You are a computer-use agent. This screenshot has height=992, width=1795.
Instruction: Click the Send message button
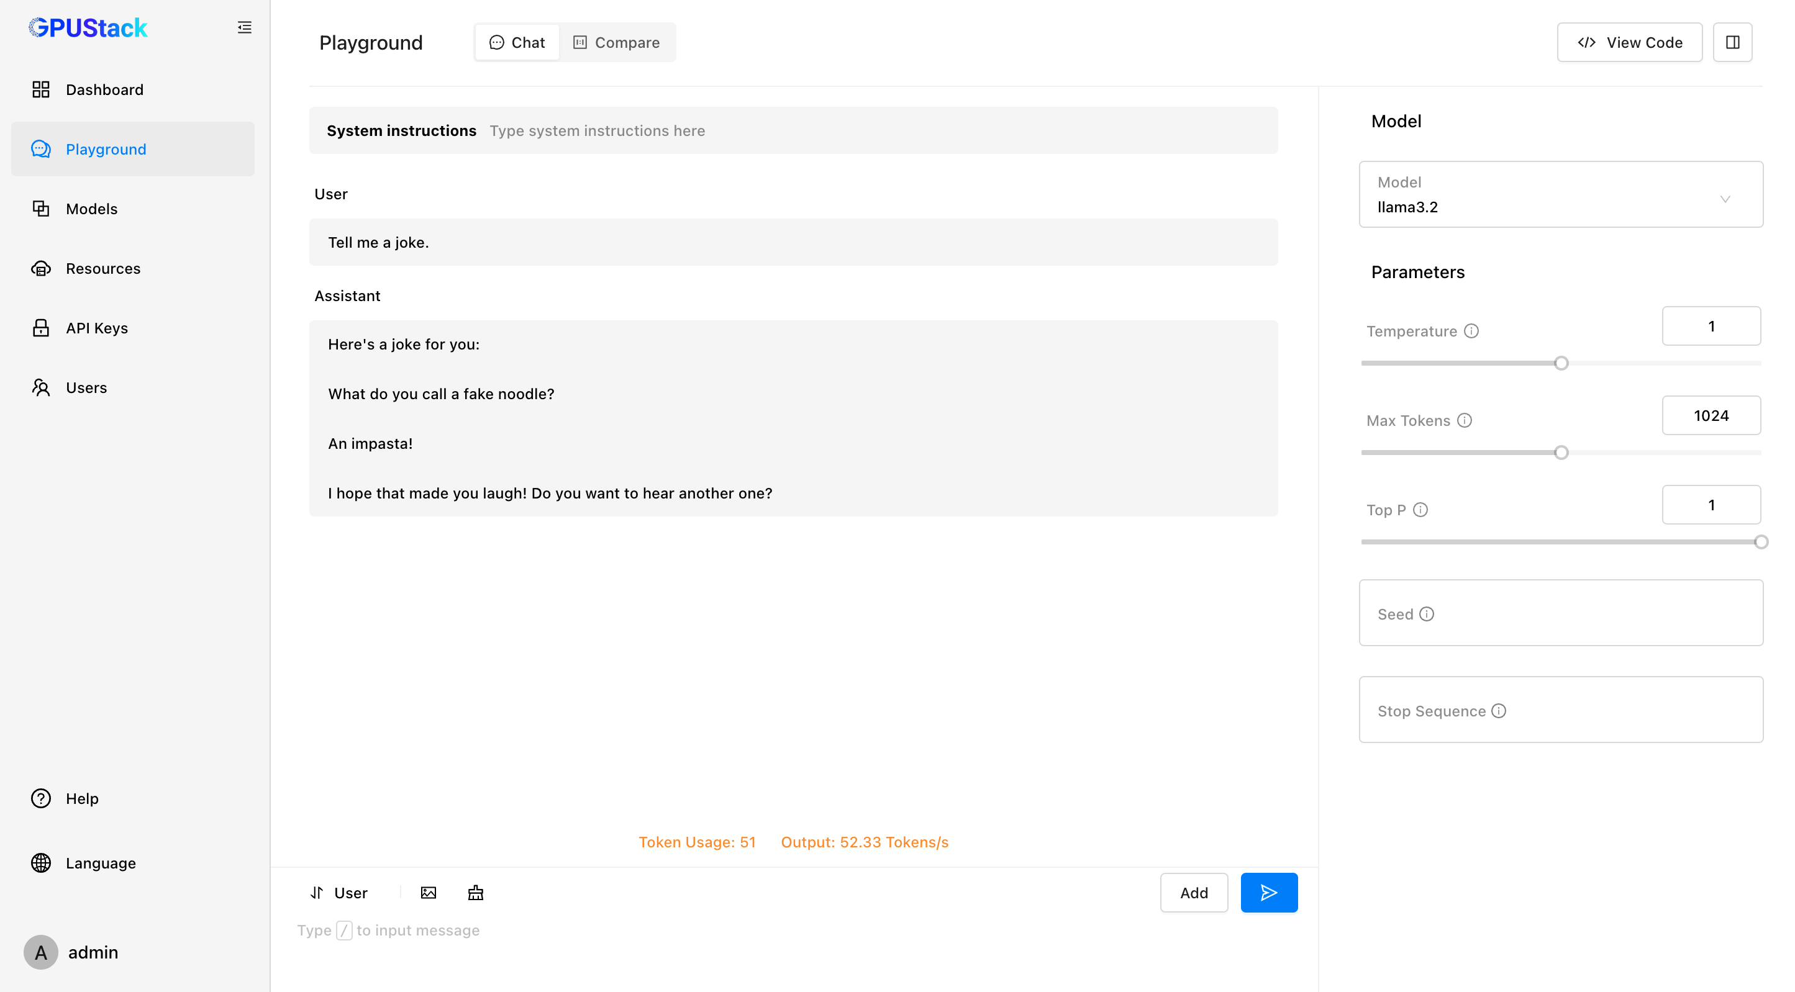point(1268,893)
